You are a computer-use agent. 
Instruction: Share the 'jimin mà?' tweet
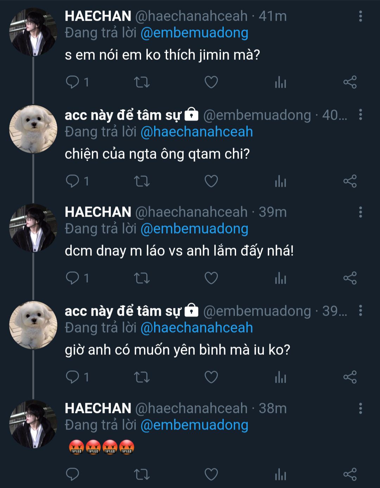click(x=350, y=82)
